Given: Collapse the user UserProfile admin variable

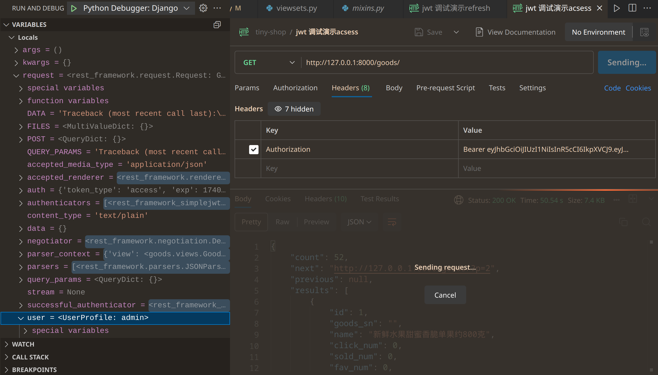Looking at the screenshot, I should (x=21, y=318).
